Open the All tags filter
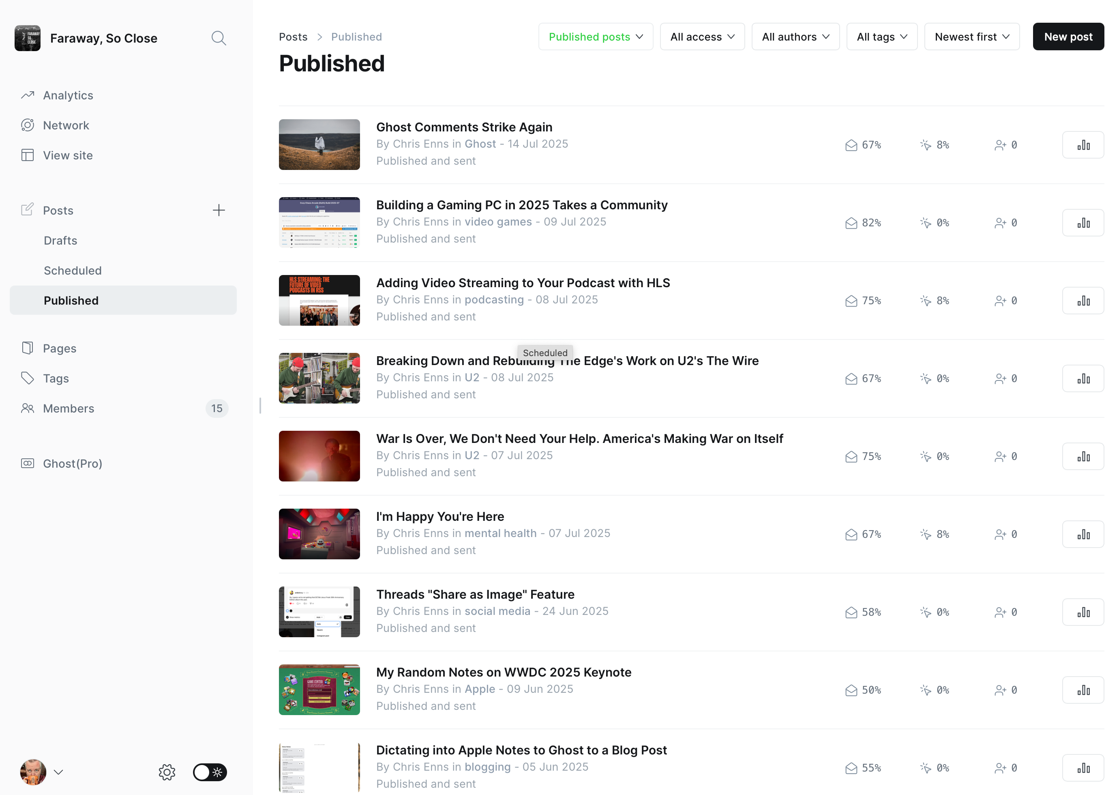The height and width of the screenshot is (795, 1119). point(881,37)
